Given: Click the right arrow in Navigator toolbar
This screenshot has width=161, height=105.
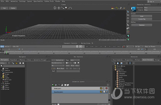Looking at the screenshot, I should click(23, 63).
